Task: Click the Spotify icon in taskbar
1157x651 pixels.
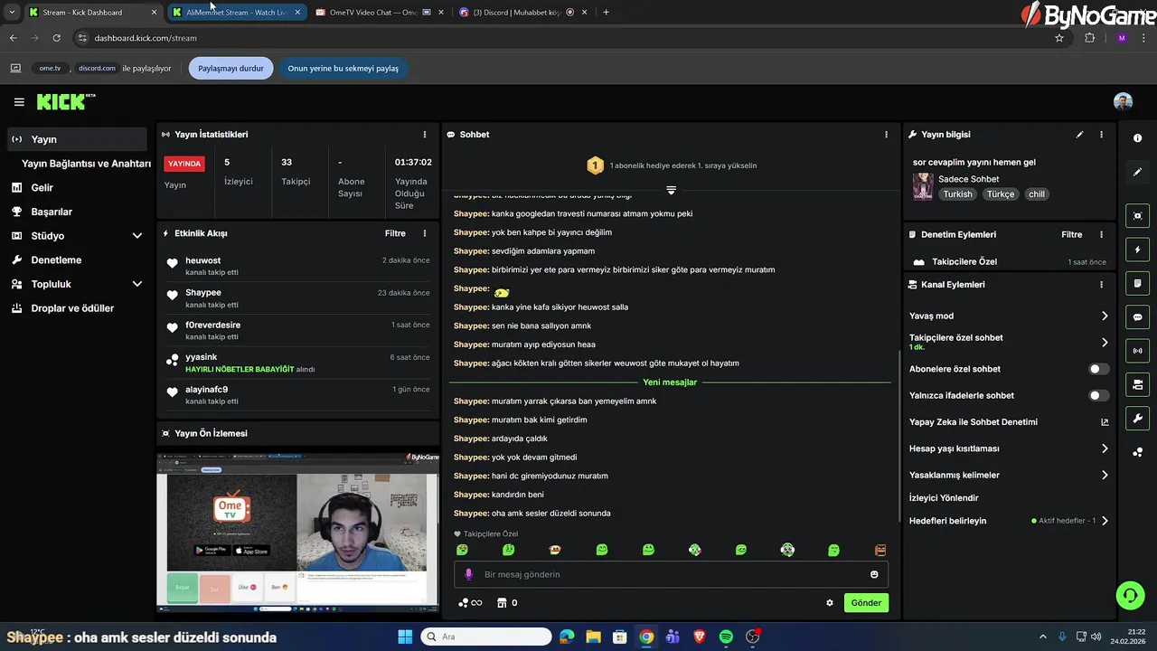Action: click(726, 637)
